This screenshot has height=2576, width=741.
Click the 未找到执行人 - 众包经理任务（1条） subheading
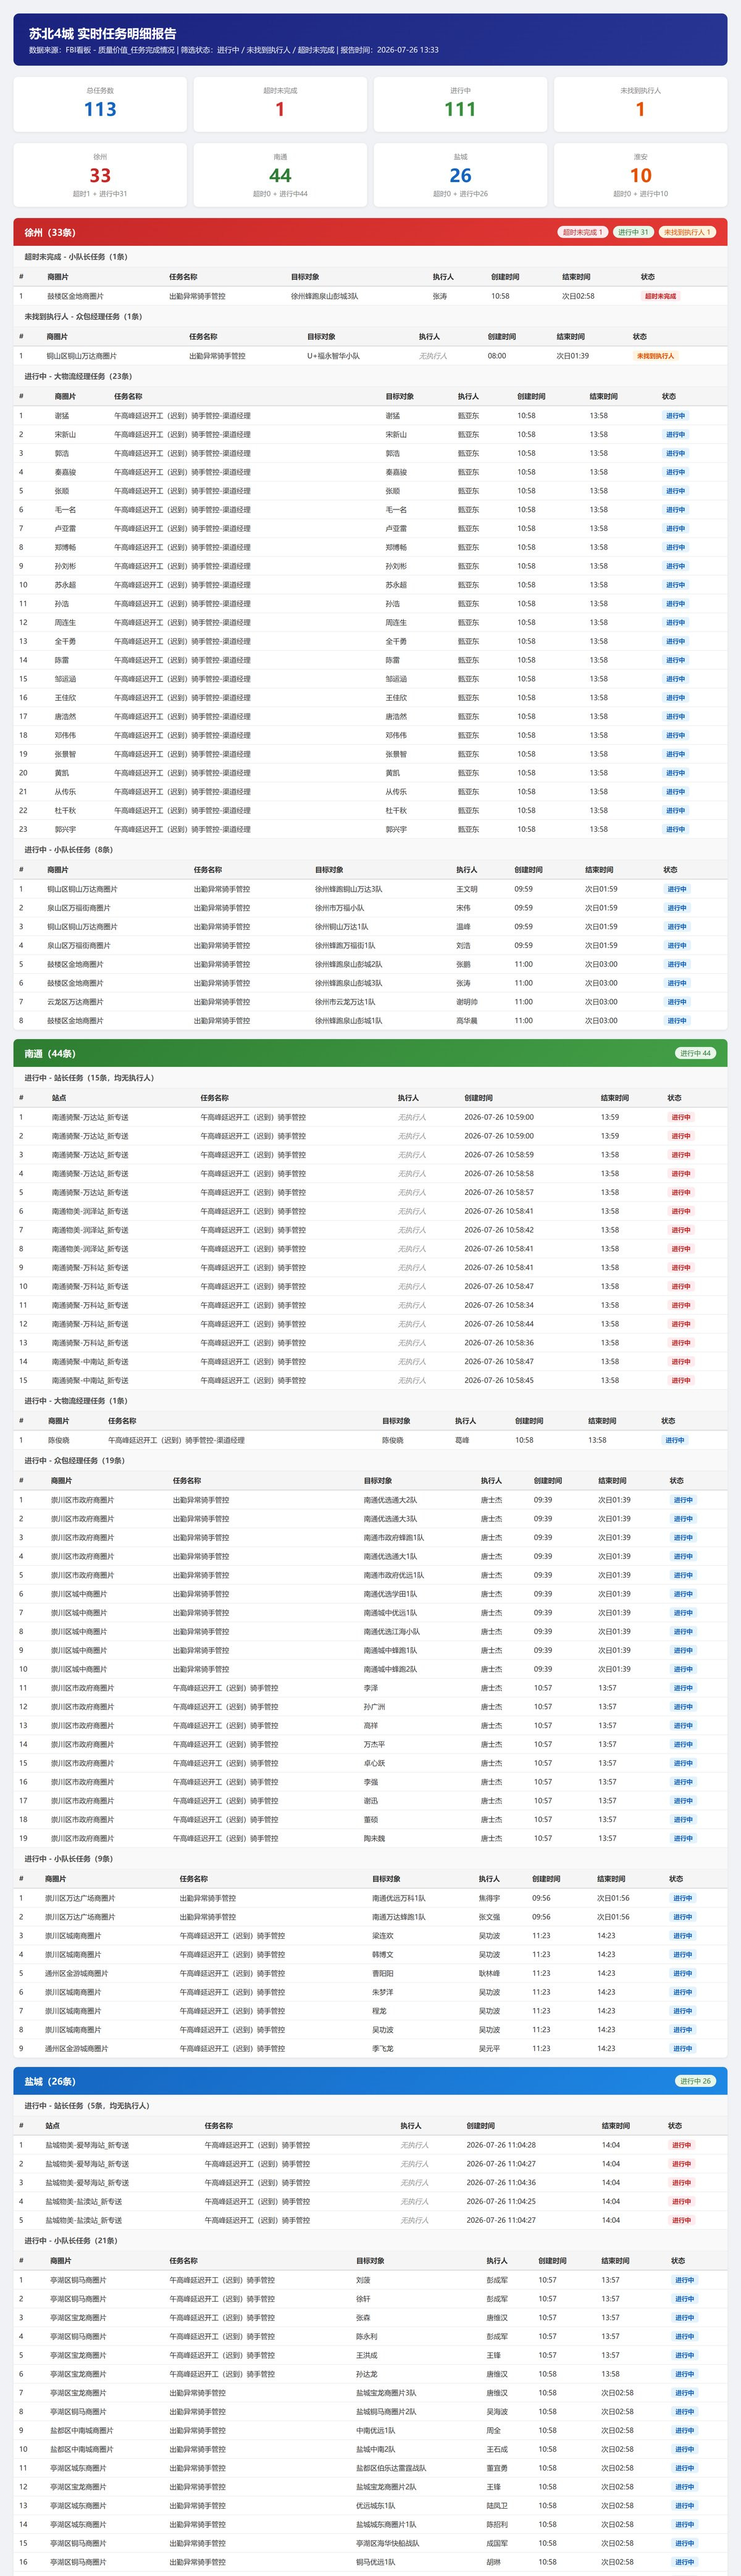click(x=83, y=316)
